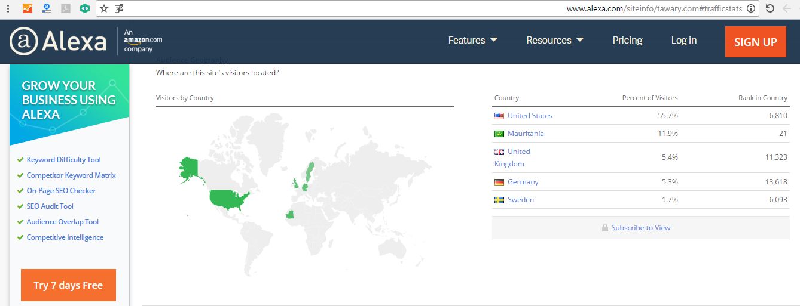Open the Mauritania country link
800x306 pixels.
pos(526,134)
